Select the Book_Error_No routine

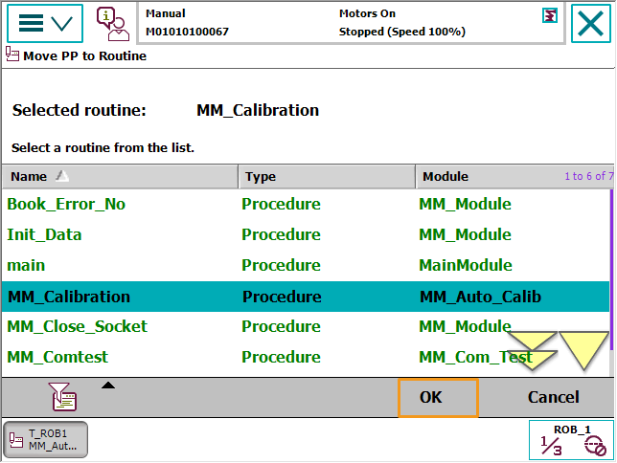[x=66, y=204]
